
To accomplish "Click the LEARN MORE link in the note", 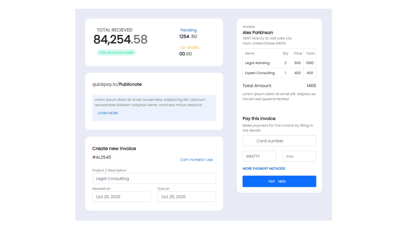I will pyautogui.click(x=108, y=113).
